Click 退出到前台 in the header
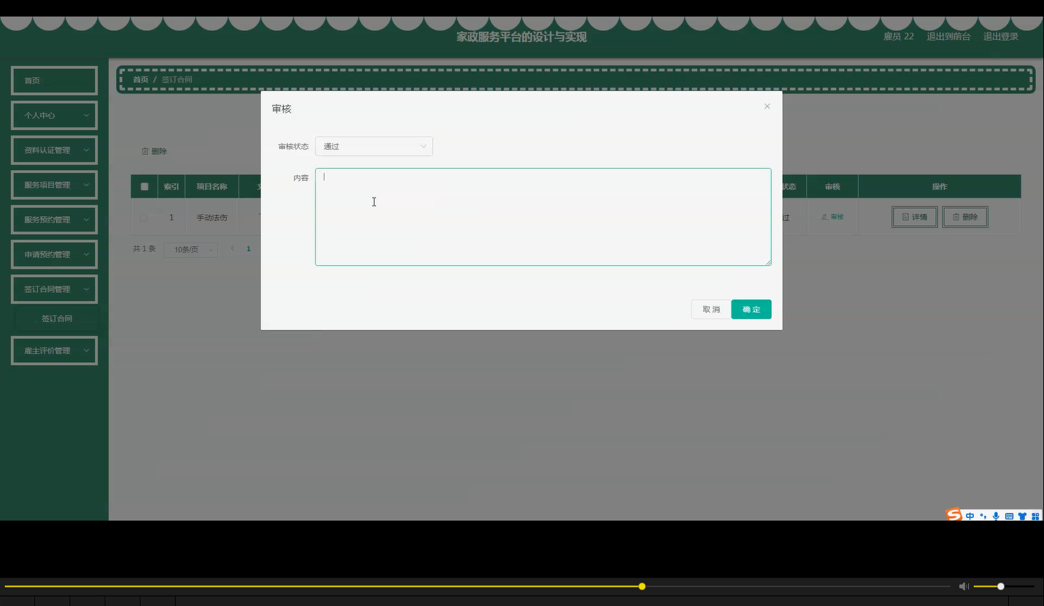 [x=948, y=36]
